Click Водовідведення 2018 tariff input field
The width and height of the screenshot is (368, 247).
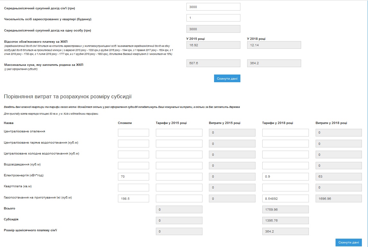coord(285,165)
